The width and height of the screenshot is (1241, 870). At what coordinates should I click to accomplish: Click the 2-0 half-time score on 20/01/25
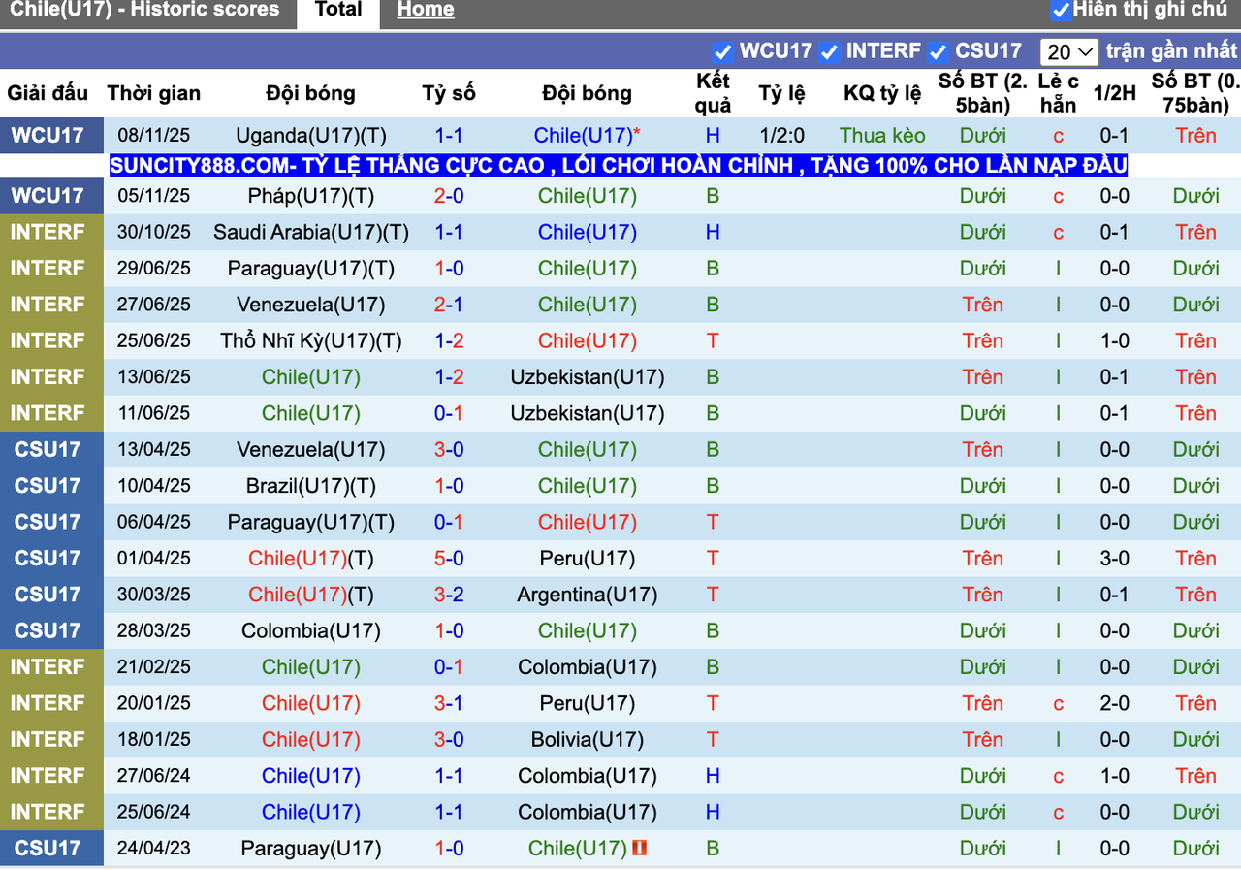pyautogui.click(x=1114, y=703)
